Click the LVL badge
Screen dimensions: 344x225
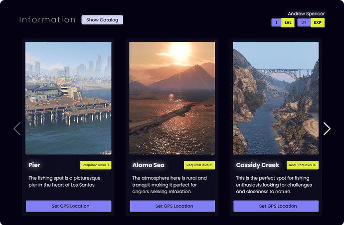click(x=288, y=22)
